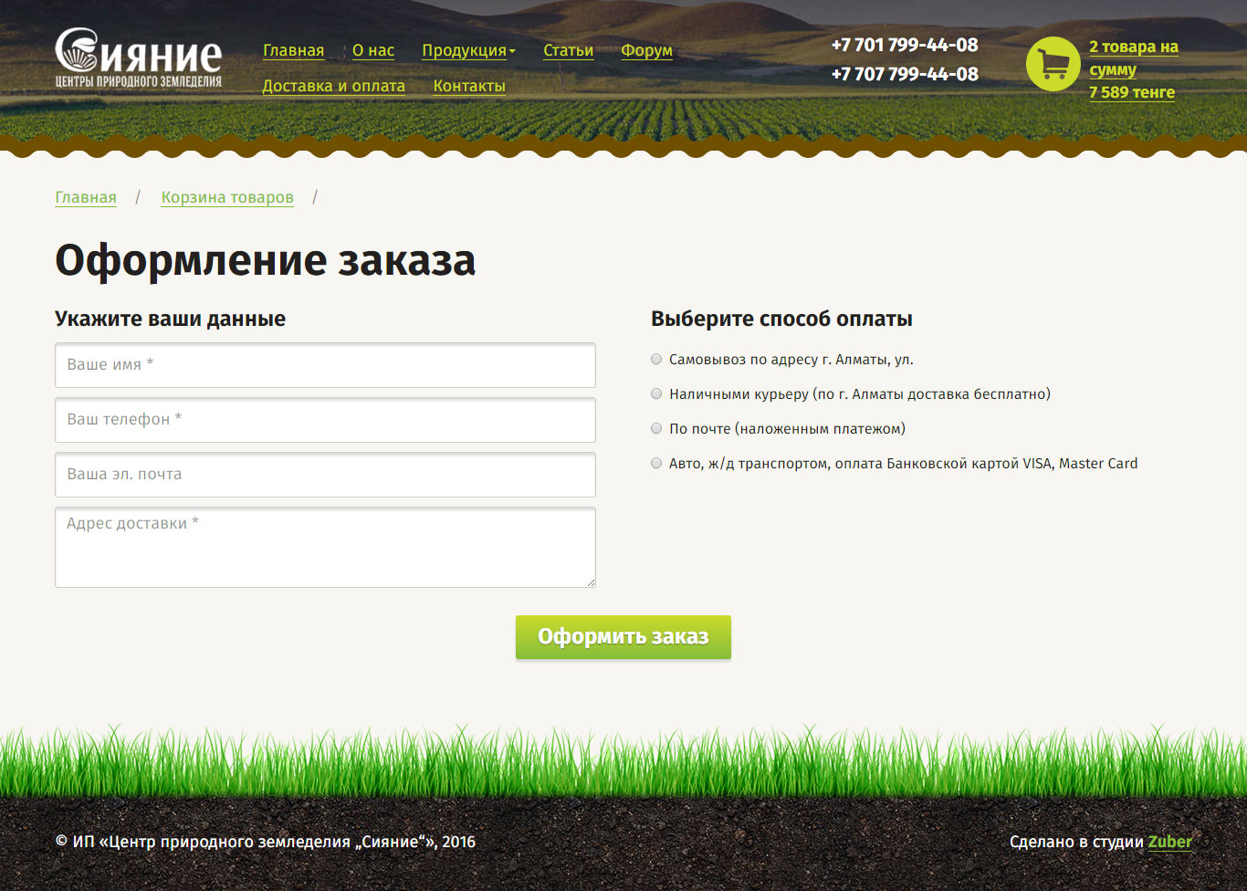
Task: Open Главная in the top navigation
Action: coord(293,51)
